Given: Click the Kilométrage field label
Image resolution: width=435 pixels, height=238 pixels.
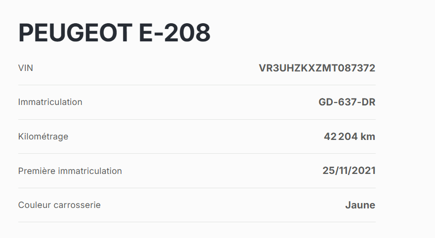Looking at the screenshot, I should (x=43, y=136).
